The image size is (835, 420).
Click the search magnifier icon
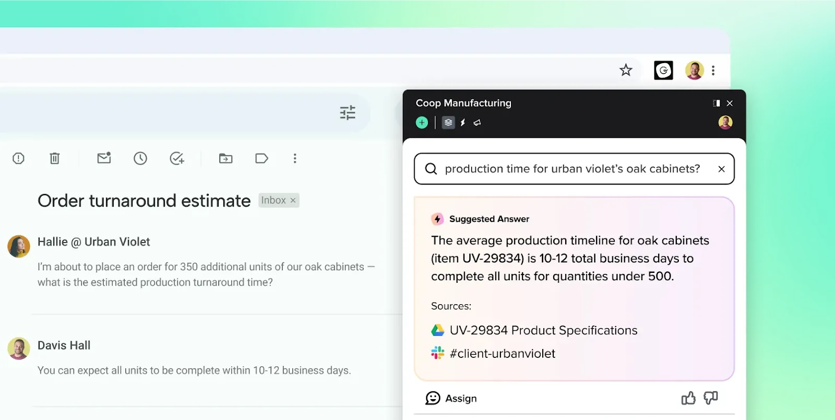coord(431,169)
